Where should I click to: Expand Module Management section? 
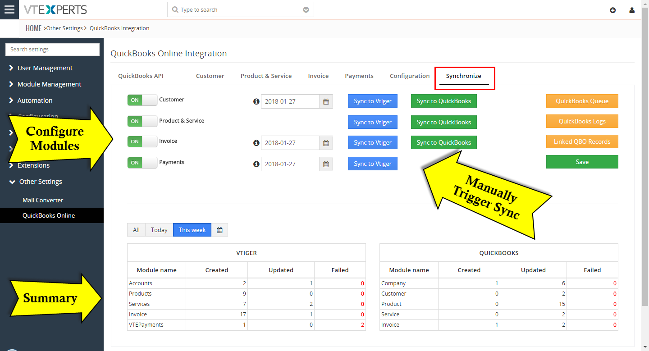(x=49, y=84)
